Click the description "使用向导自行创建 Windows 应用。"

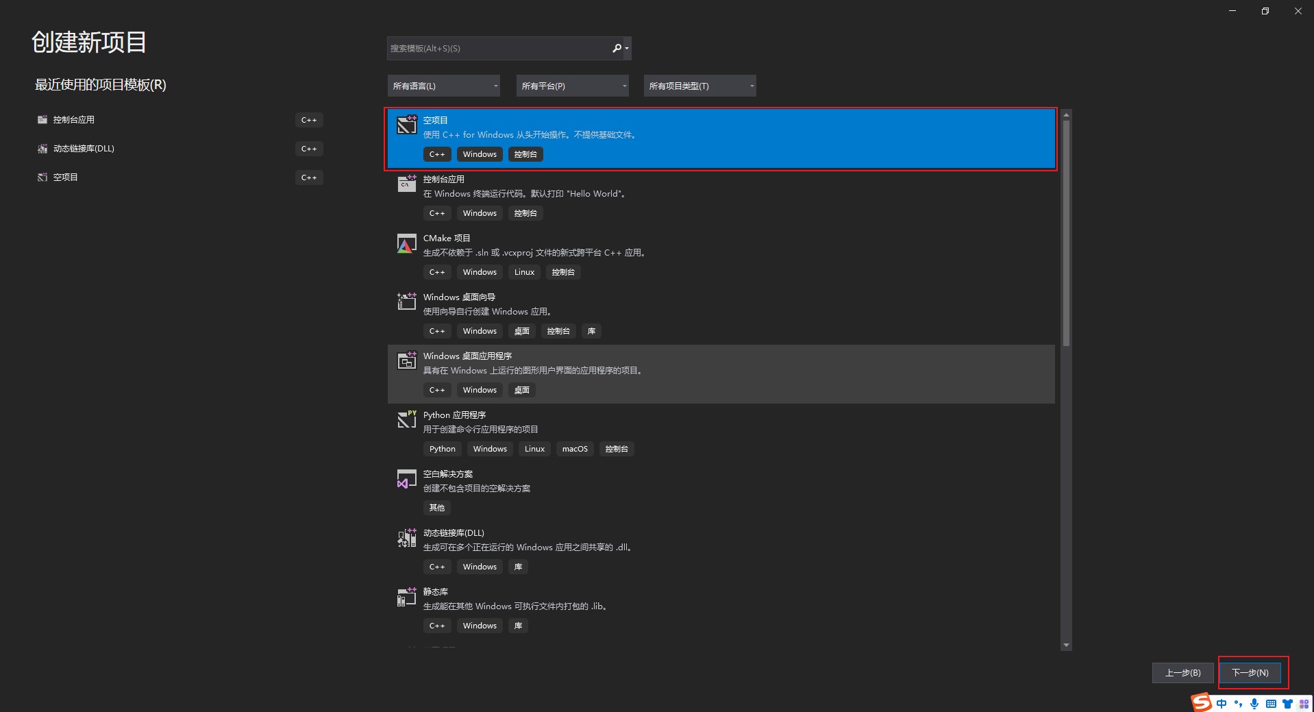488,312
